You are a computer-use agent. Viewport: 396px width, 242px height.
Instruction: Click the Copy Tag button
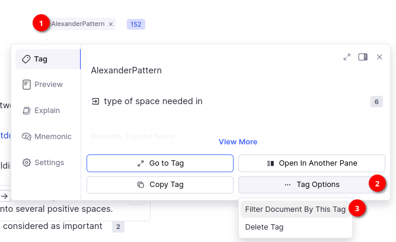pos(160,185)
